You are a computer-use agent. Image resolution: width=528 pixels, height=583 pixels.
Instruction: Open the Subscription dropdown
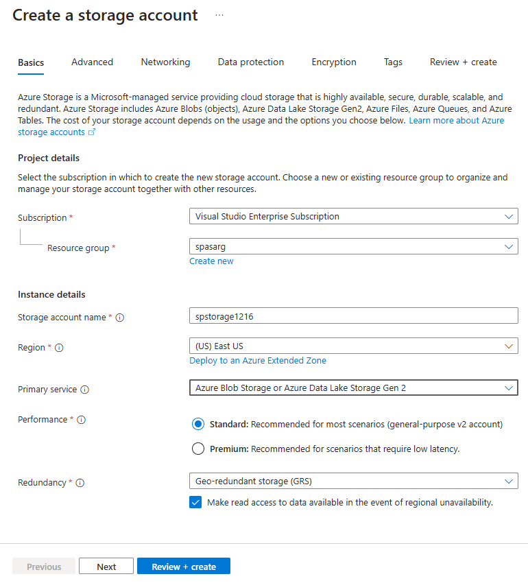(509, 216)
